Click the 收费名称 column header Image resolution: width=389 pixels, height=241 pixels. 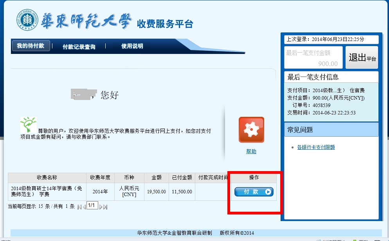(47, 178)
